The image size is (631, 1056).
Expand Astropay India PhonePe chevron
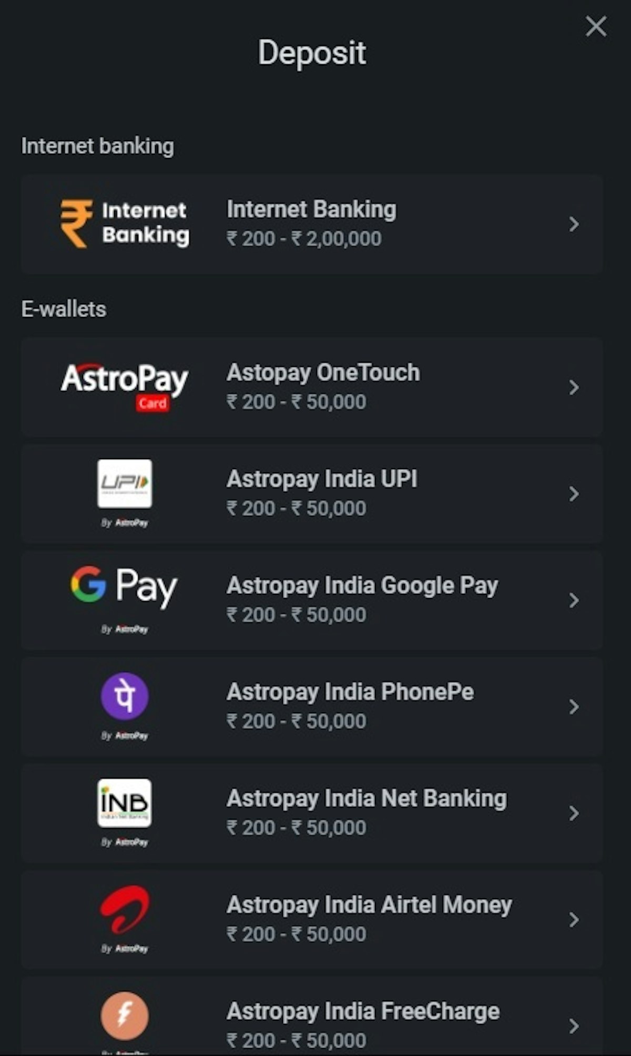click(574, 706)
